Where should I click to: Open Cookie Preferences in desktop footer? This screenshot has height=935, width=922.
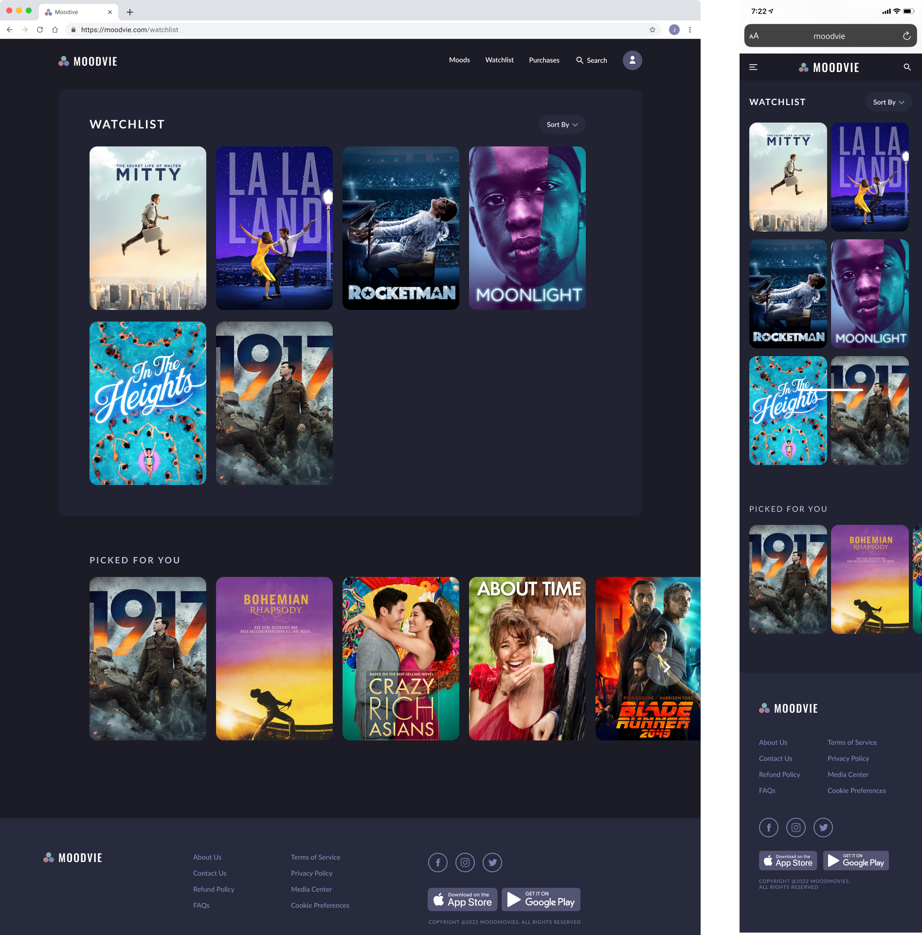(x=320, y=905)
